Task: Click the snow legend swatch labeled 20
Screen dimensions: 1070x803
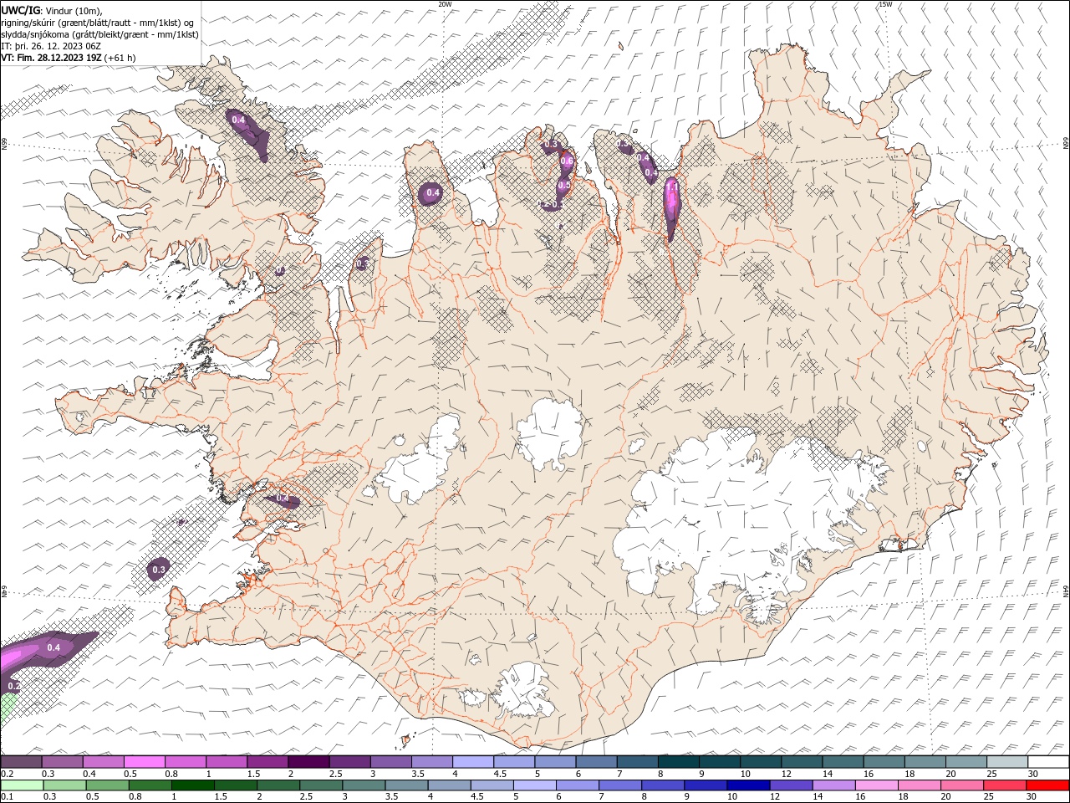Action: tap(966, 762)
